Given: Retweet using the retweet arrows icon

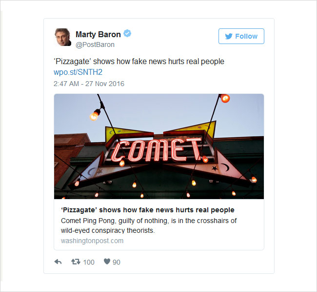Looking at the screenshot, I should coord(76,262).
